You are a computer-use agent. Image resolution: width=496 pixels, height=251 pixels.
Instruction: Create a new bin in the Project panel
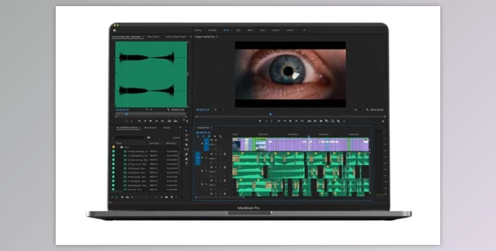[x=166, y=197]
